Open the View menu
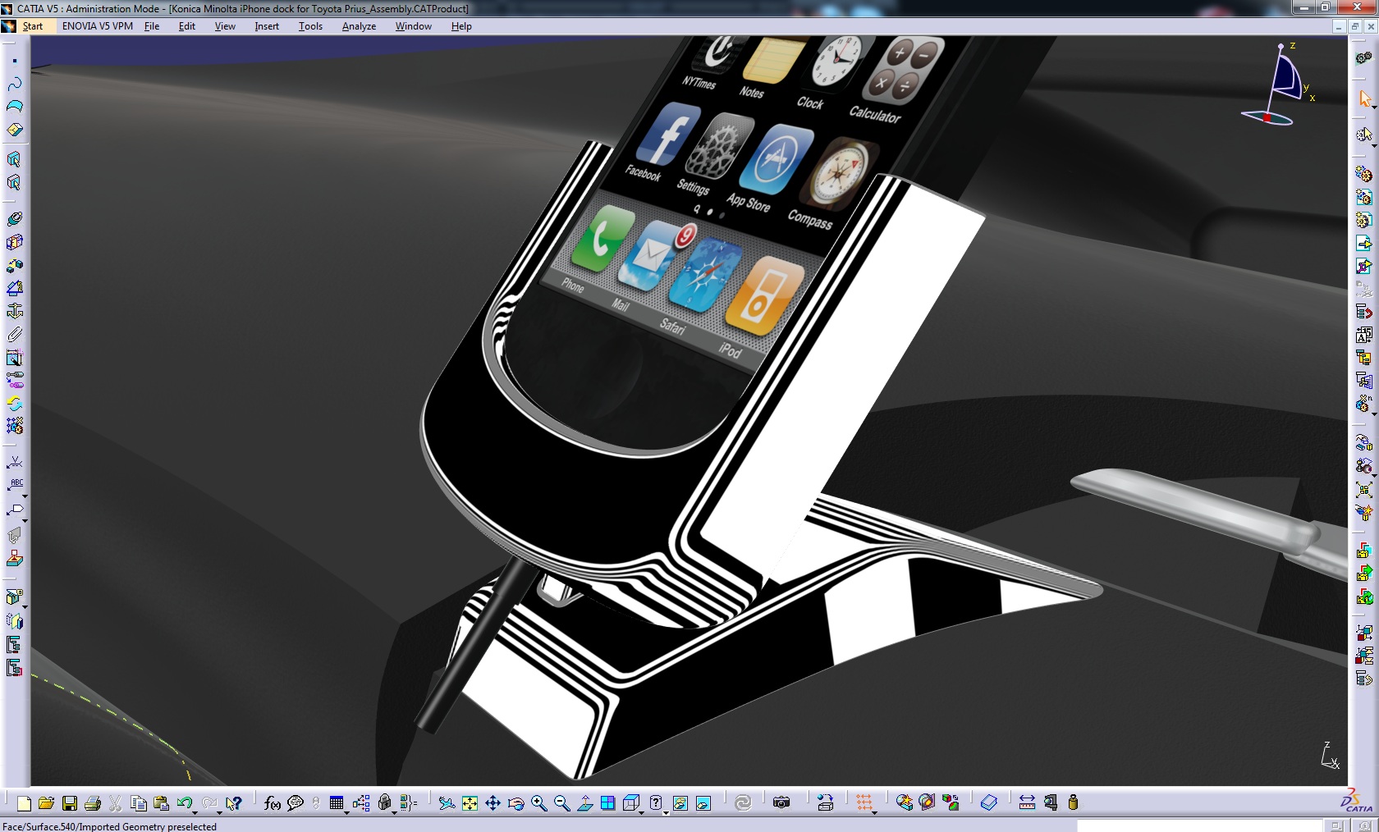1379x832 pixels. 225,26
